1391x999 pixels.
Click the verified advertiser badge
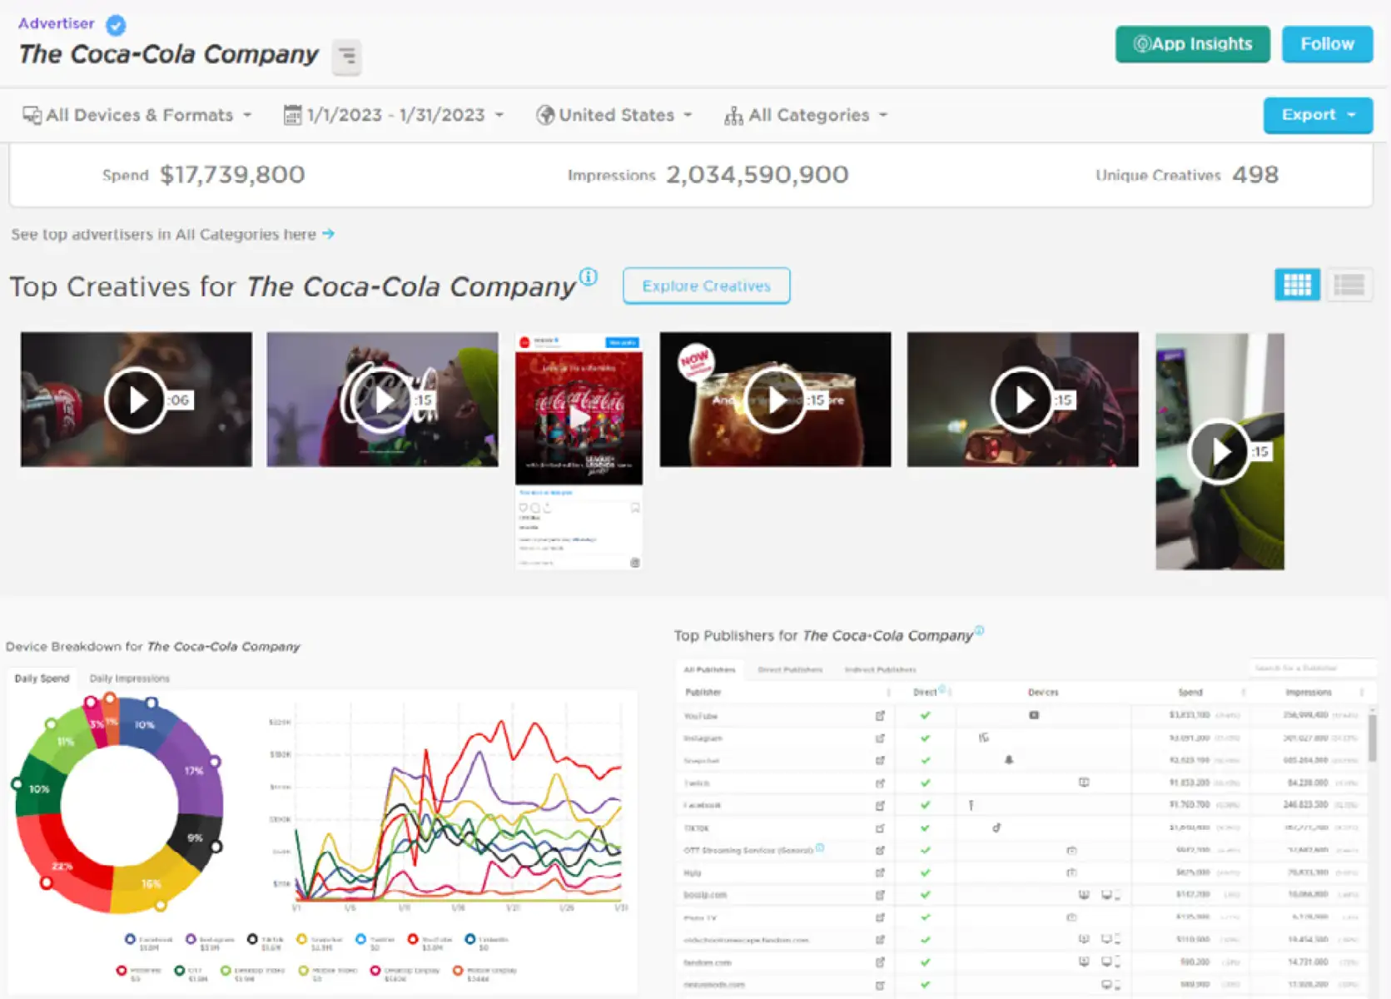tap(116, 25)
